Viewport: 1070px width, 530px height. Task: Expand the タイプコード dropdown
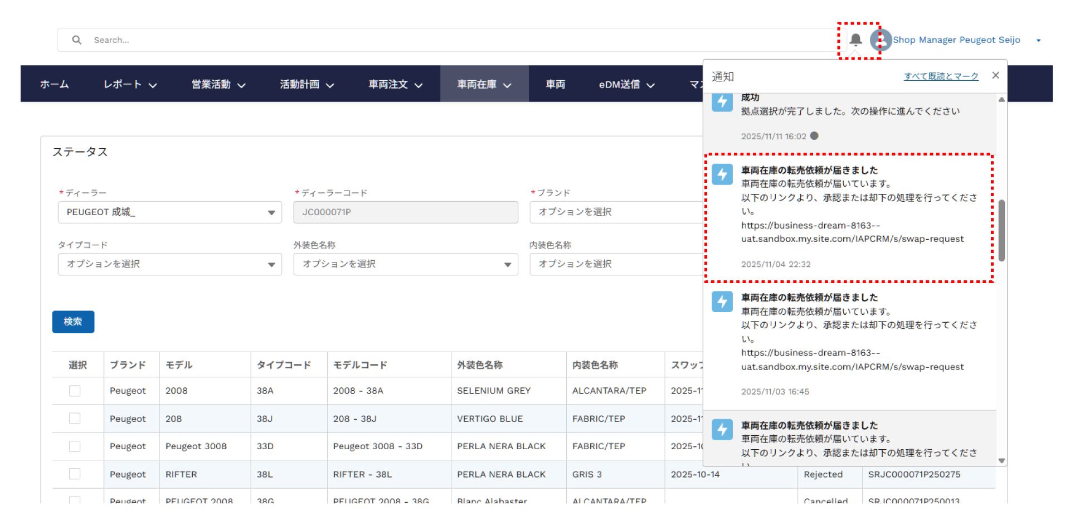[x=169, y=264]
